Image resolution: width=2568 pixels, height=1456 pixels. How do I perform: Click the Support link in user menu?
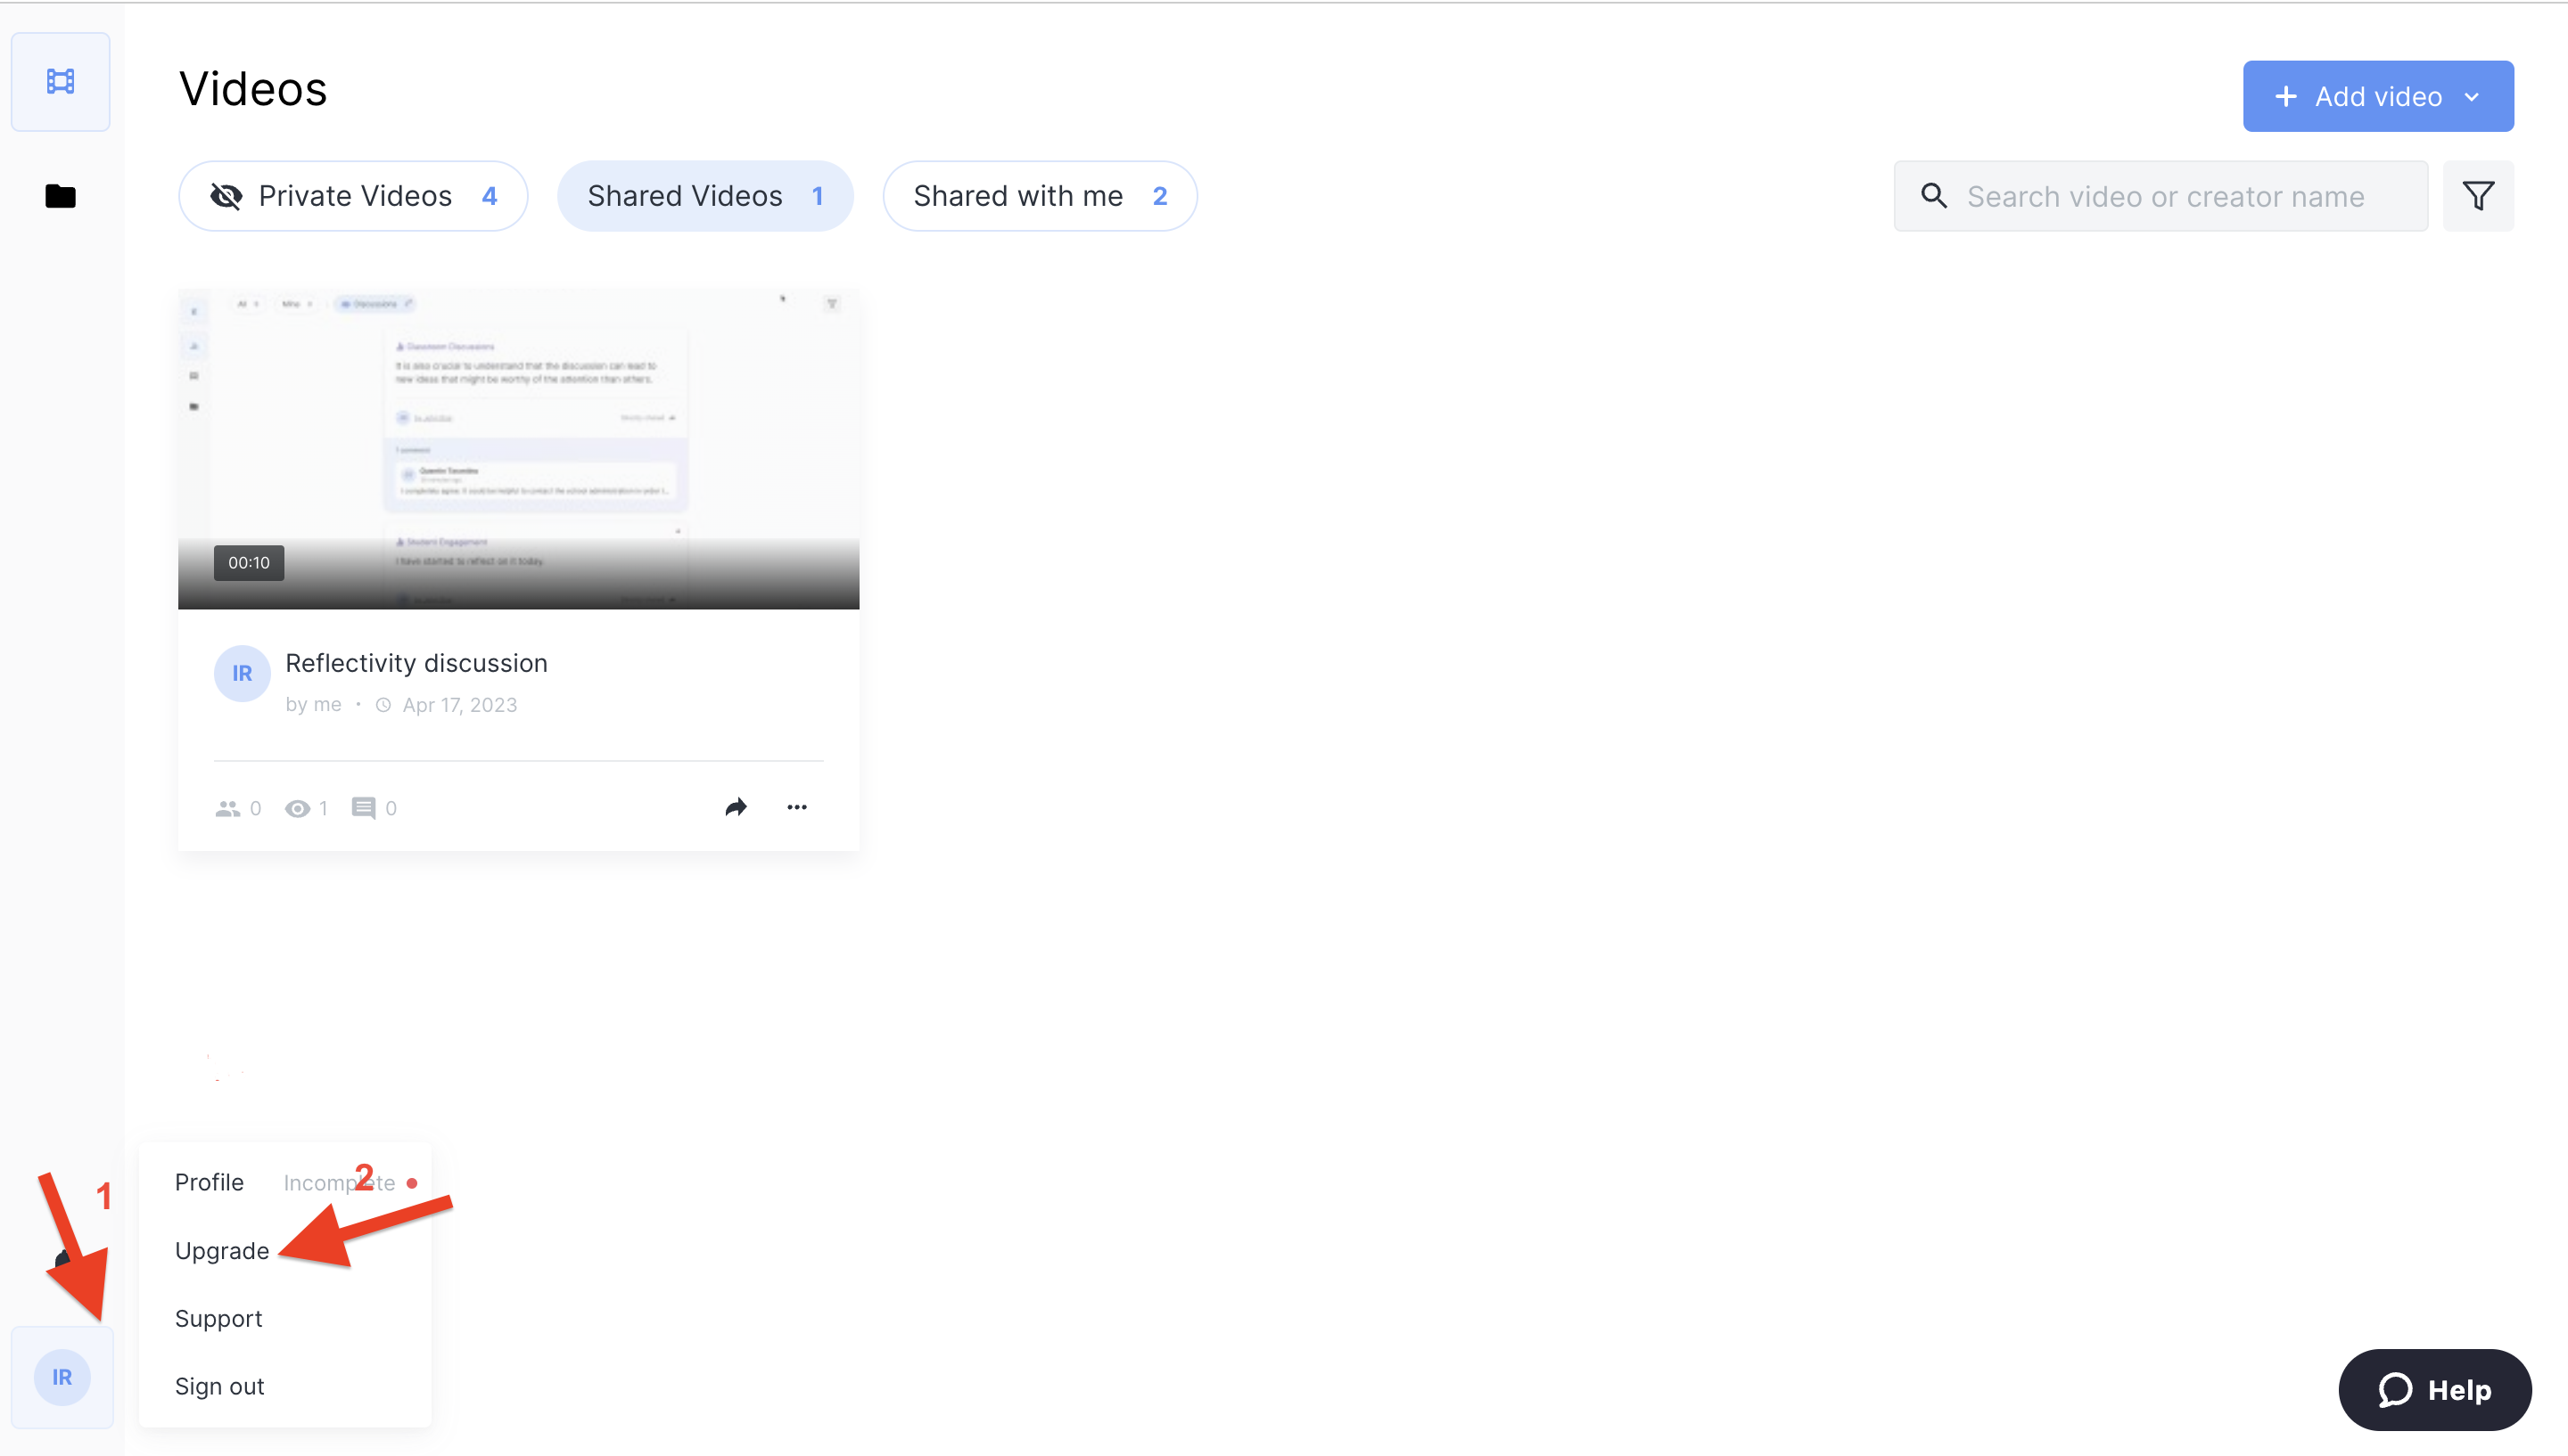click(x=218, y=1319)
